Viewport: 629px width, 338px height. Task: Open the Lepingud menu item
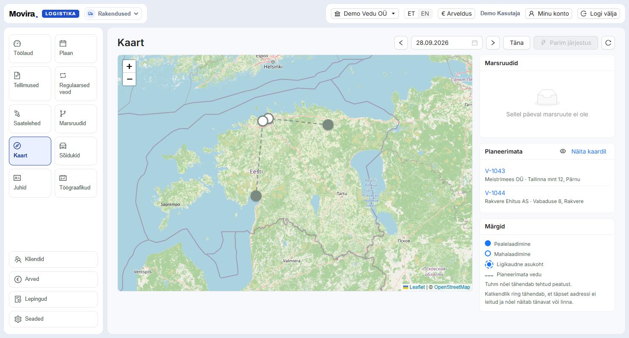pos(53,299)
